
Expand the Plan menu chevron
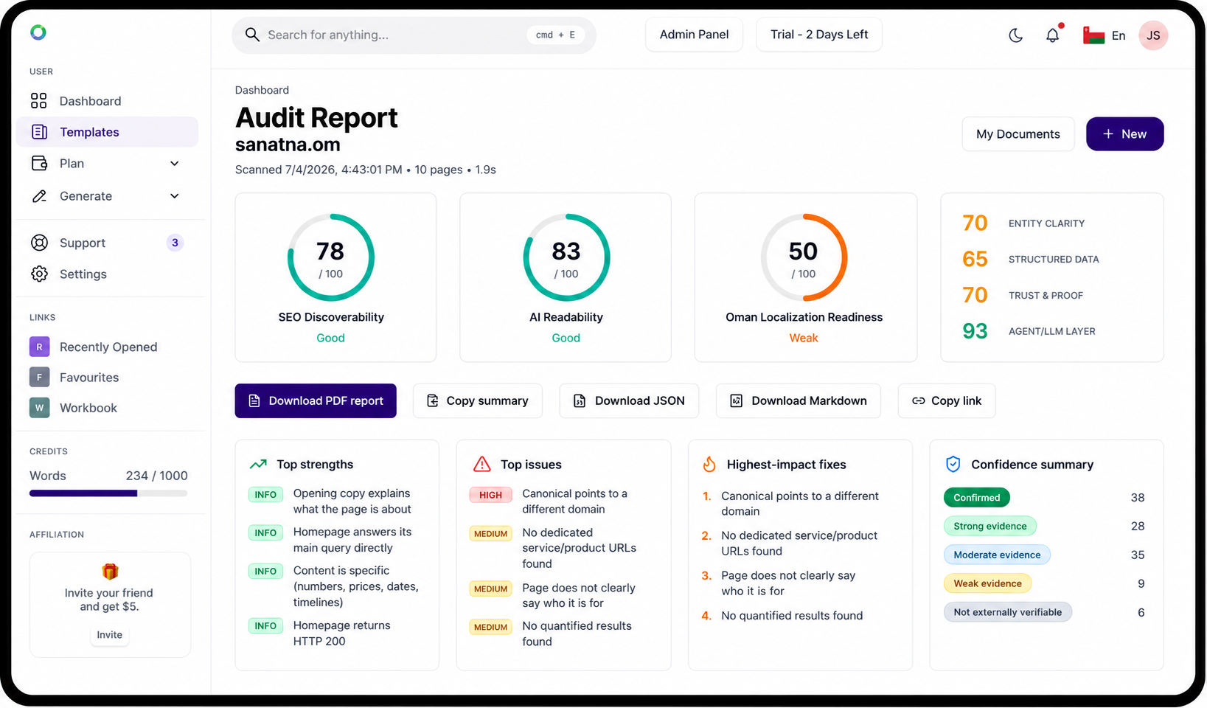pyautogui.click(x=175, y=164)
